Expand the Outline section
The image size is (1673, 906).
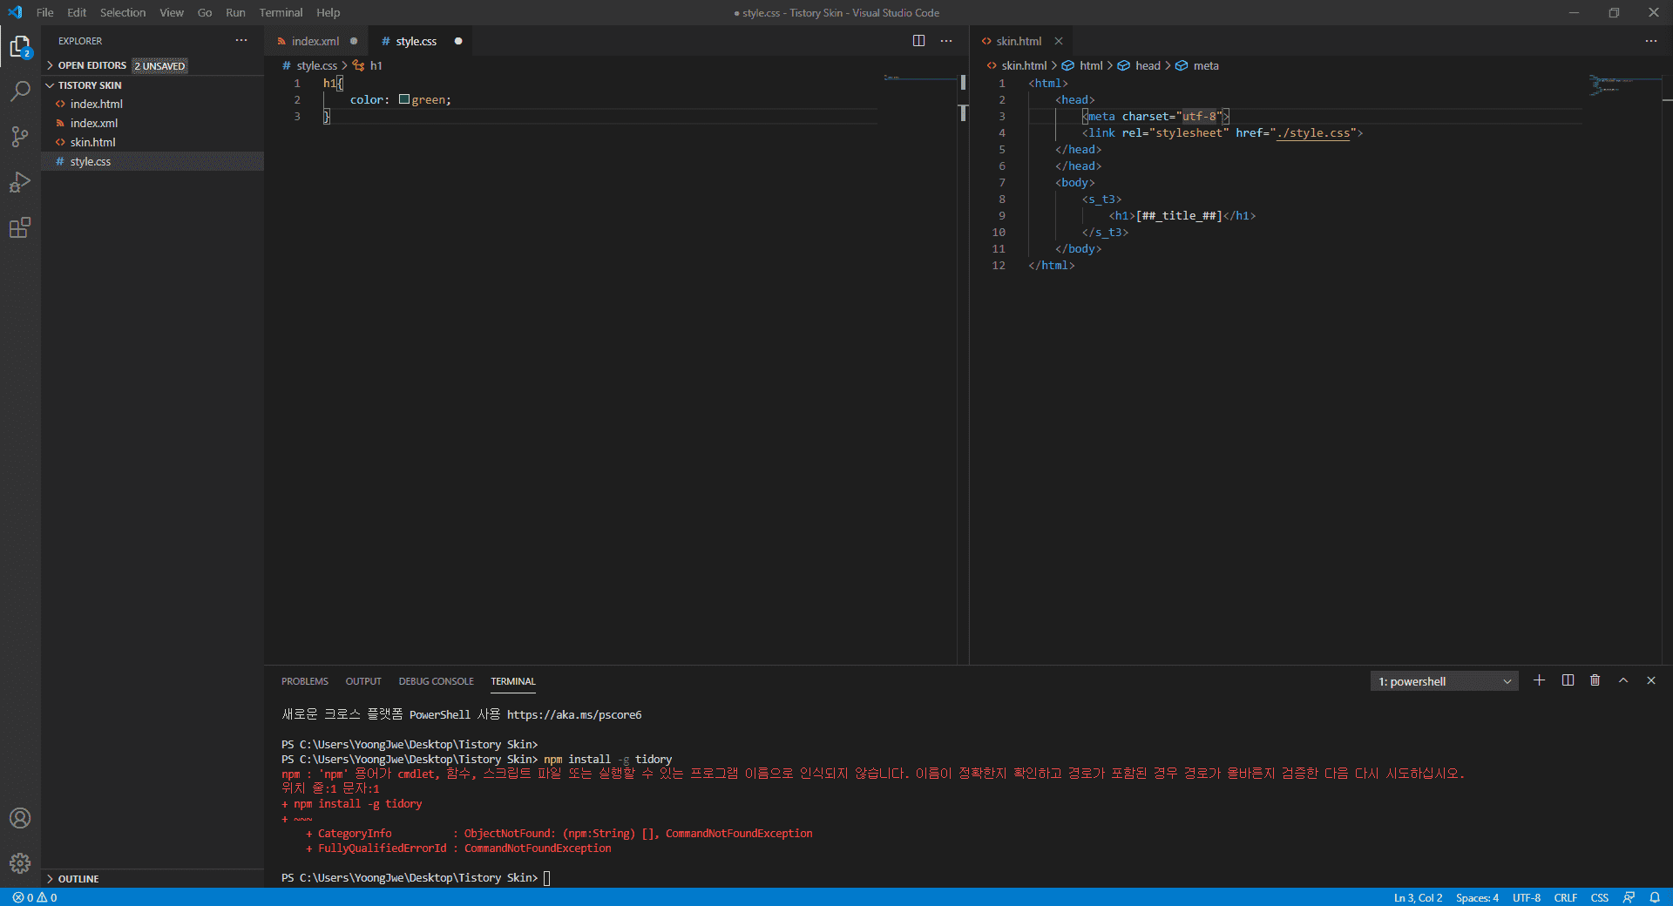click(x=78, y=879)
